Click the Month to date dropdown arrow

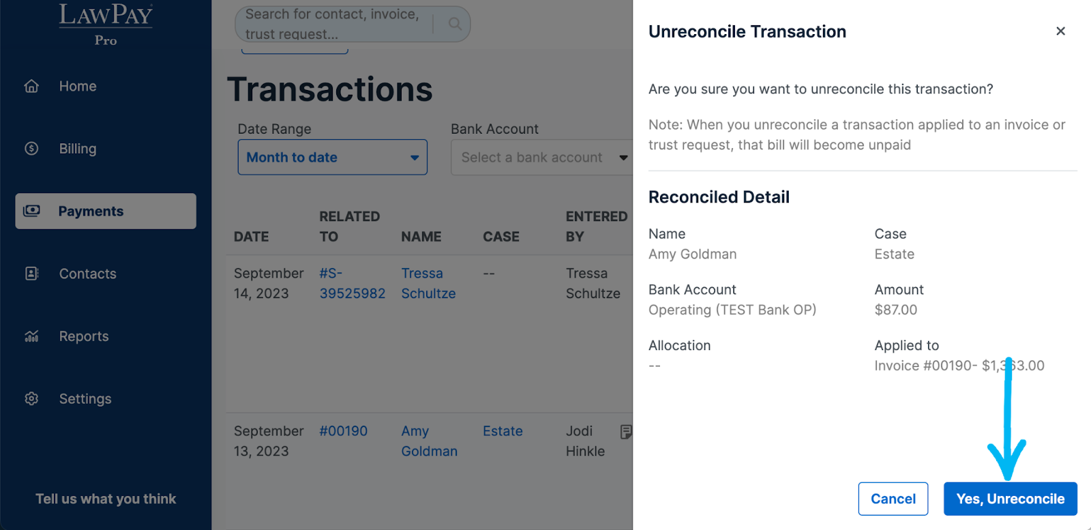click(x=415, y=158)
